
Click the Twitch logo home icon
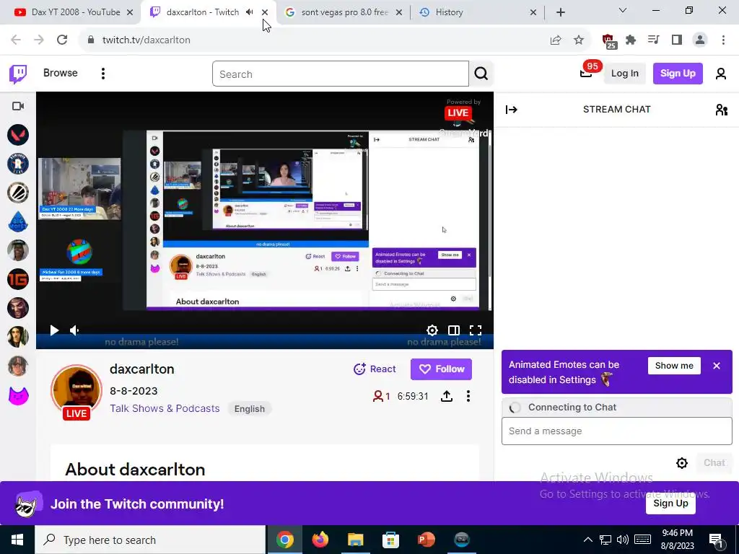point(18,74)
